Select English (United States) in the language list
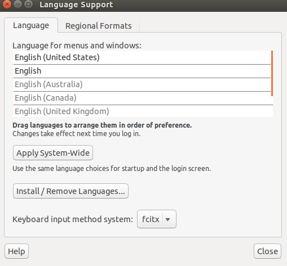This screenshot has width=287, height=266. [x=142, y=57]
